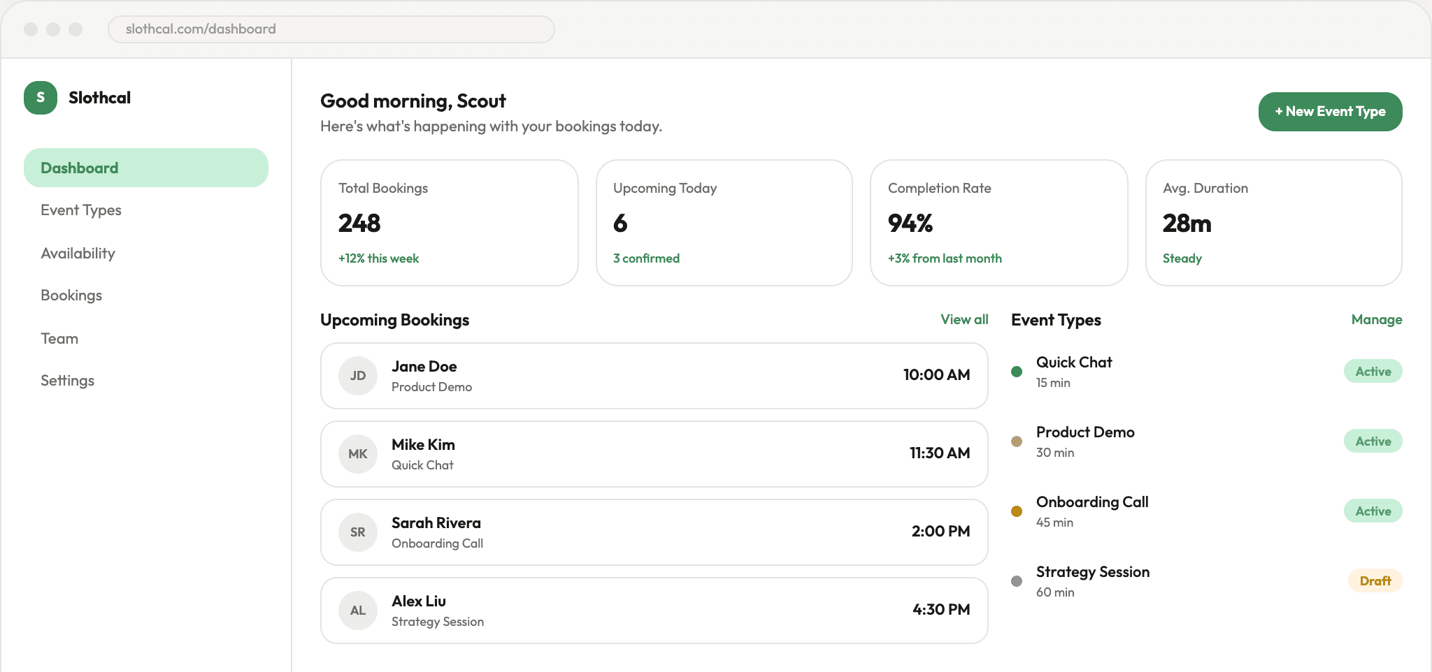Select Mike Kim's MK avatar
Image resolution: width=1432 pixels, height=672 pixels.
pyautogui.click(x=357, y=453)
